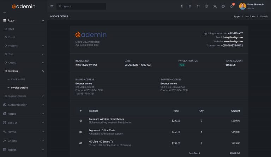
Task: Click the Sub Total value $1,848.98
Action: 235,153
